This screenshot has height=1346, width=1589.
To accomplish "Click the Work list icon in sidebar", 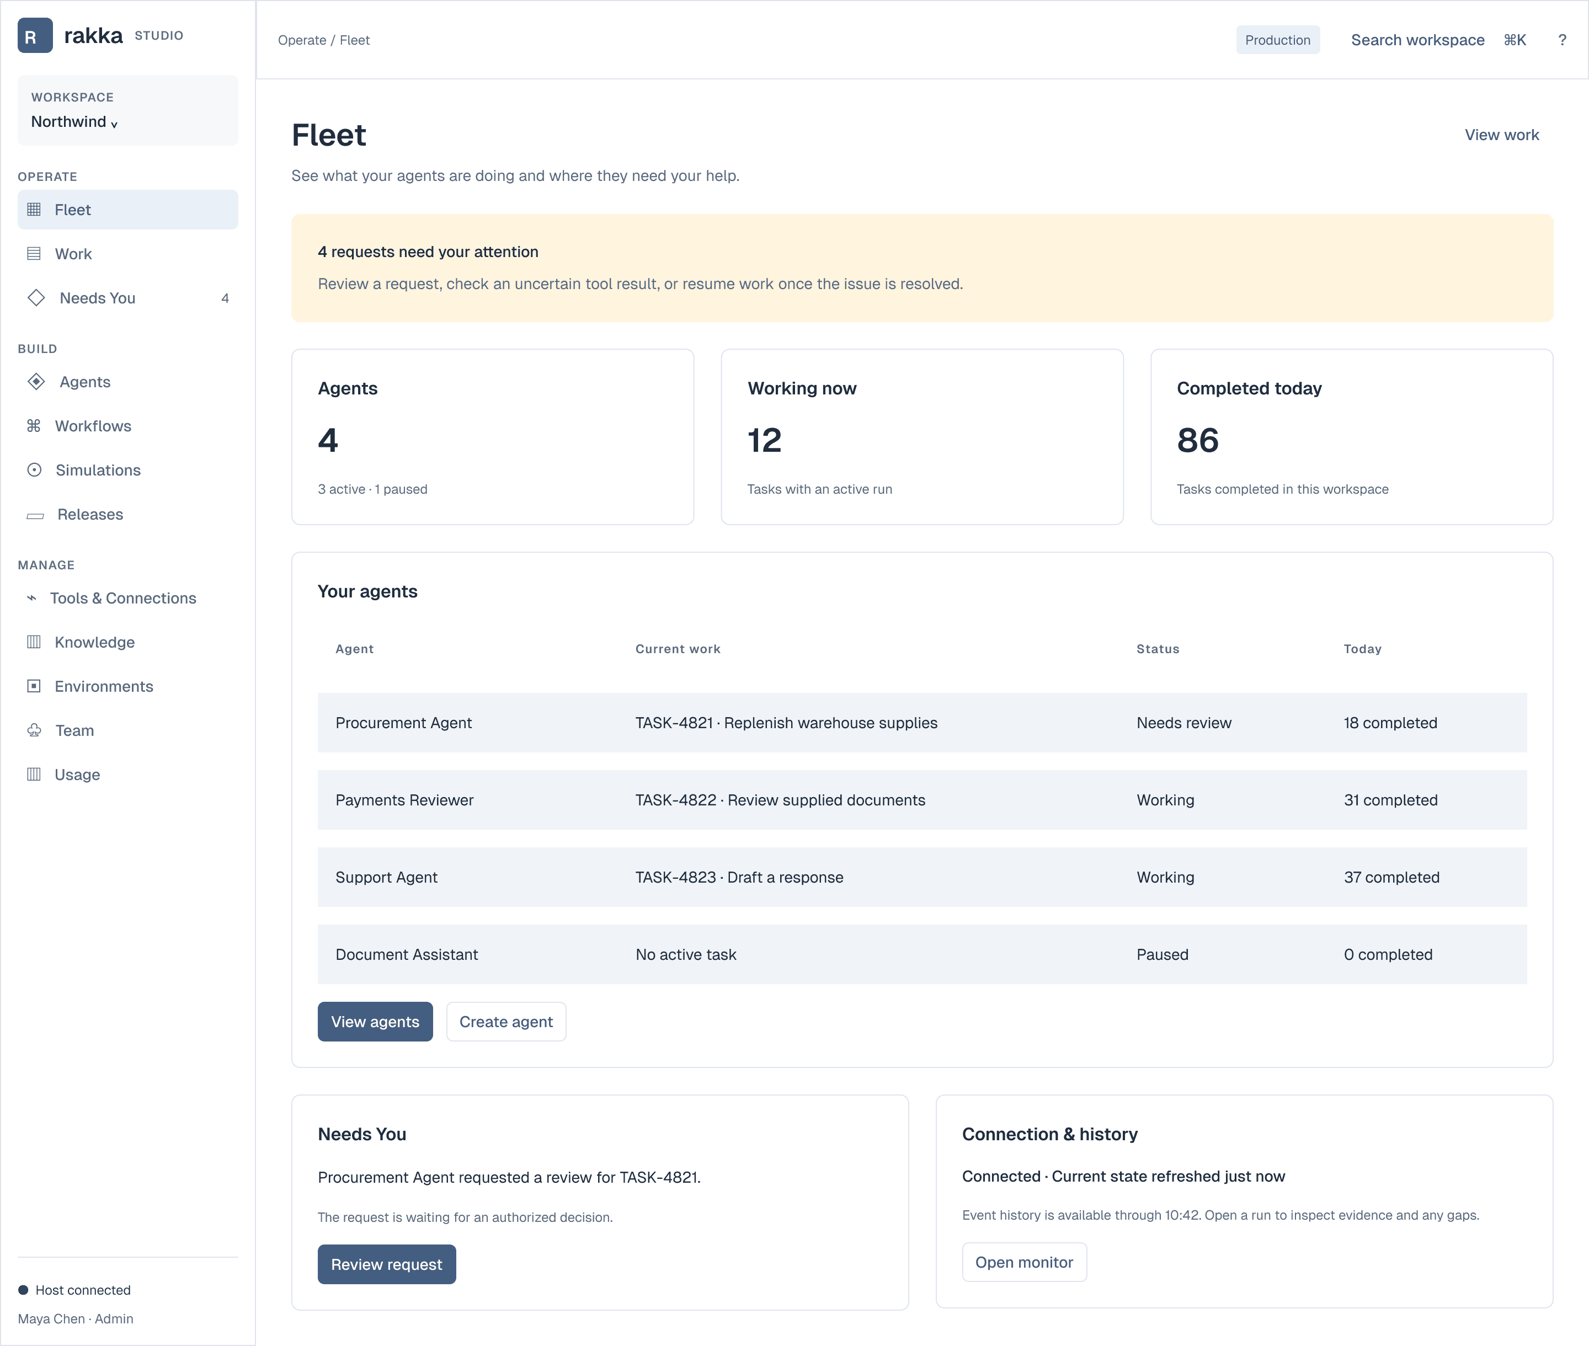I will tap(34, 254).
